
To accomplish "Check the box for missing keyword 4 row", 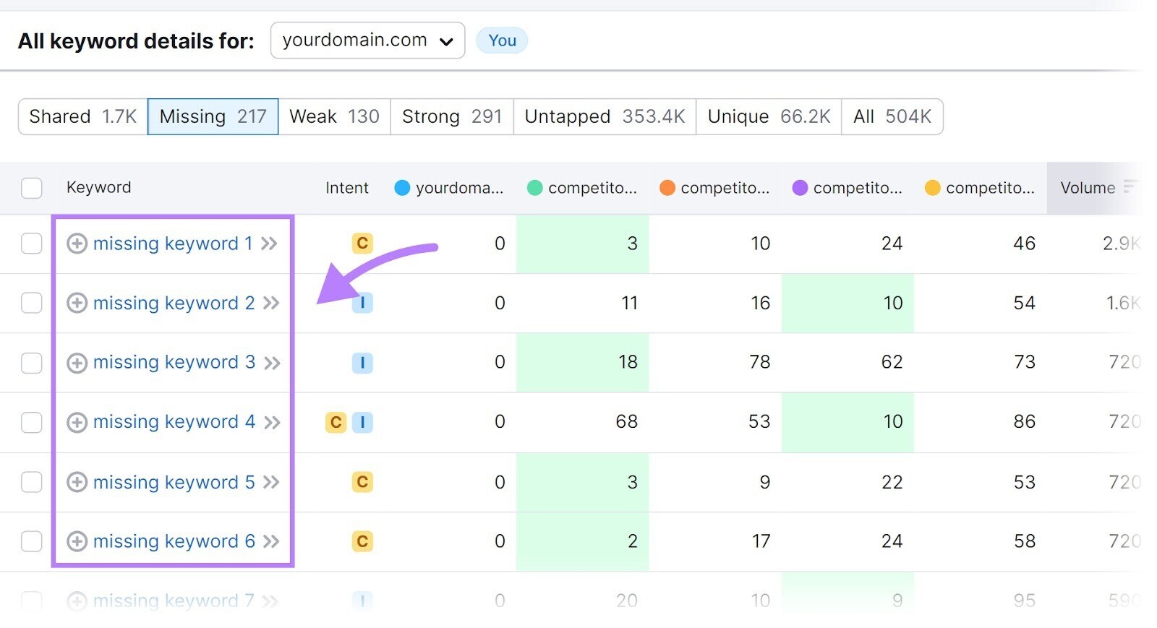I will [x=32, y=422].
